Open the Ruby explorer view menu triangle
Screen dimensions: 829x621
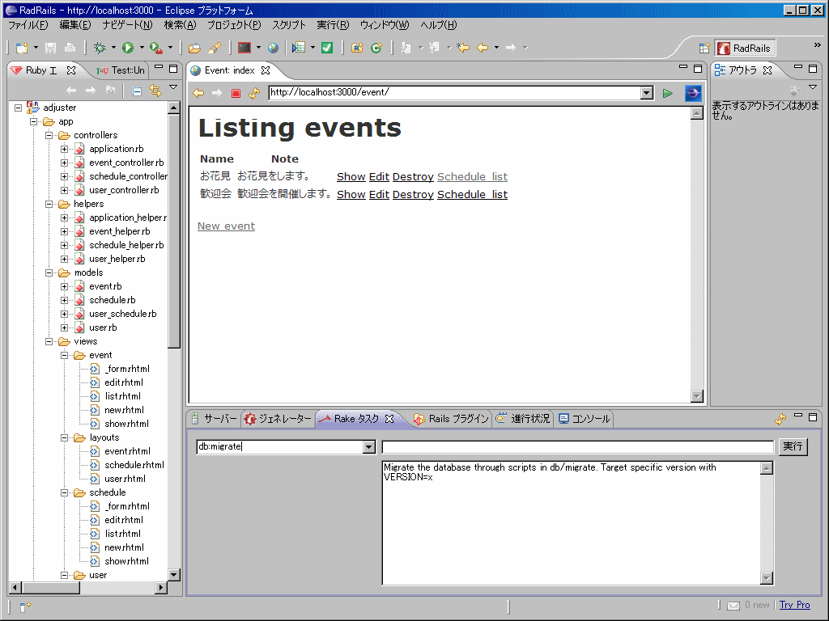(x=173, y=87)
